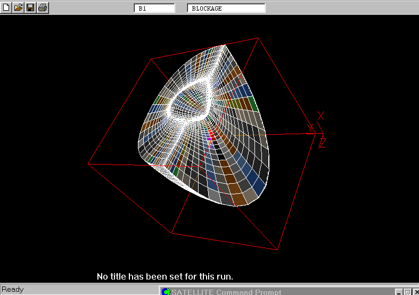Open a file with the folder icon
This screenshot has height=295, width=419.
18,7
